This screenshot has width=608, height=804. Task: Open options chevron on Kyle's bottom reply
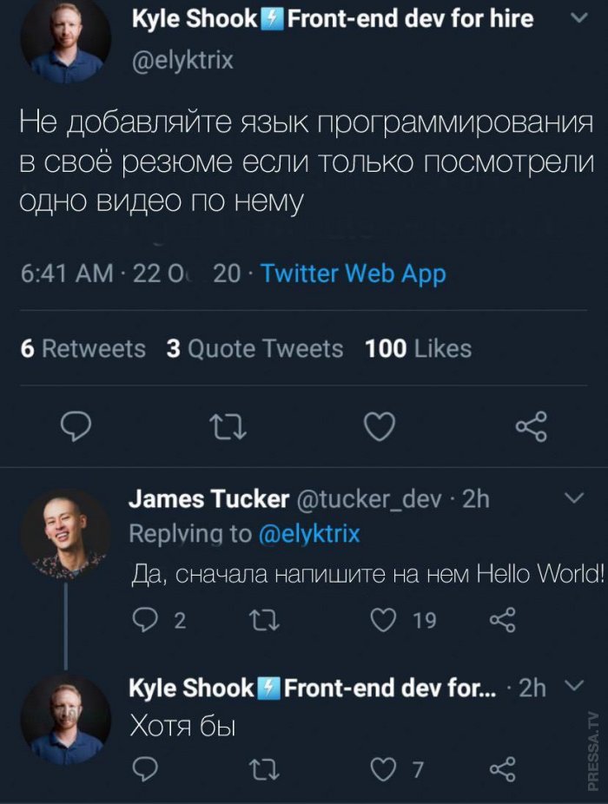pos(572,687)
